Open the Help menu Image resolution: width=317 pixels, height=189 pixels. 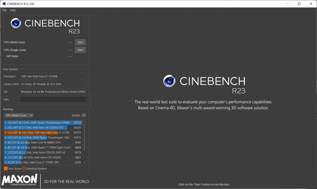click(13, 10)
